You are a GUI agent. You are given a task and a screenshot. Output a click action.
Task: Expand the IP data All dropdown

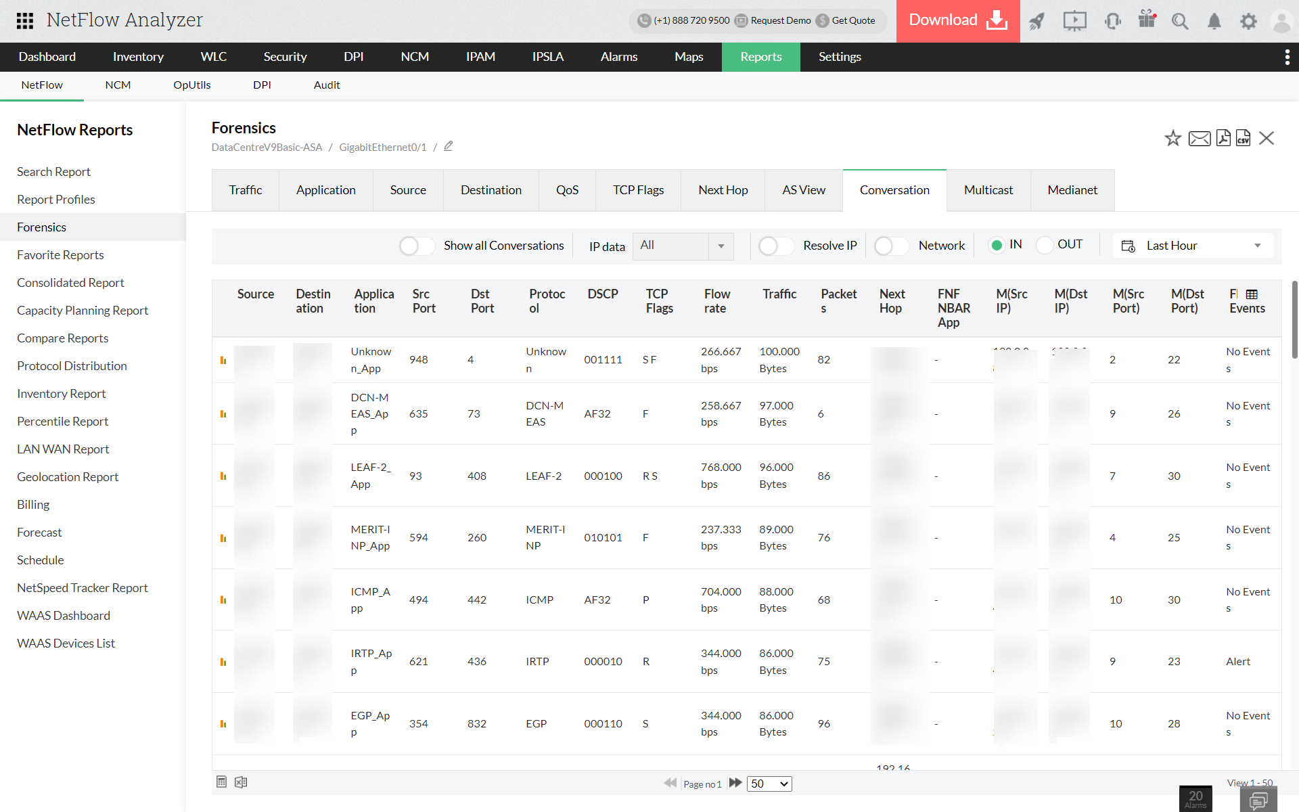tap(720, 245)
